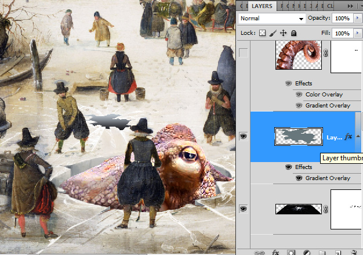The width and height of the screenshot is (363, 255).
Task: Open selected layer's Gradient Overlay entry
Action: (328, 178)
